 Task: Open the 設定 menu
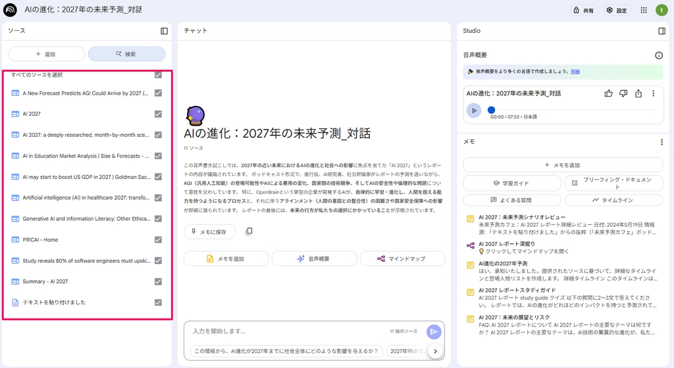[x=618, y=11]
